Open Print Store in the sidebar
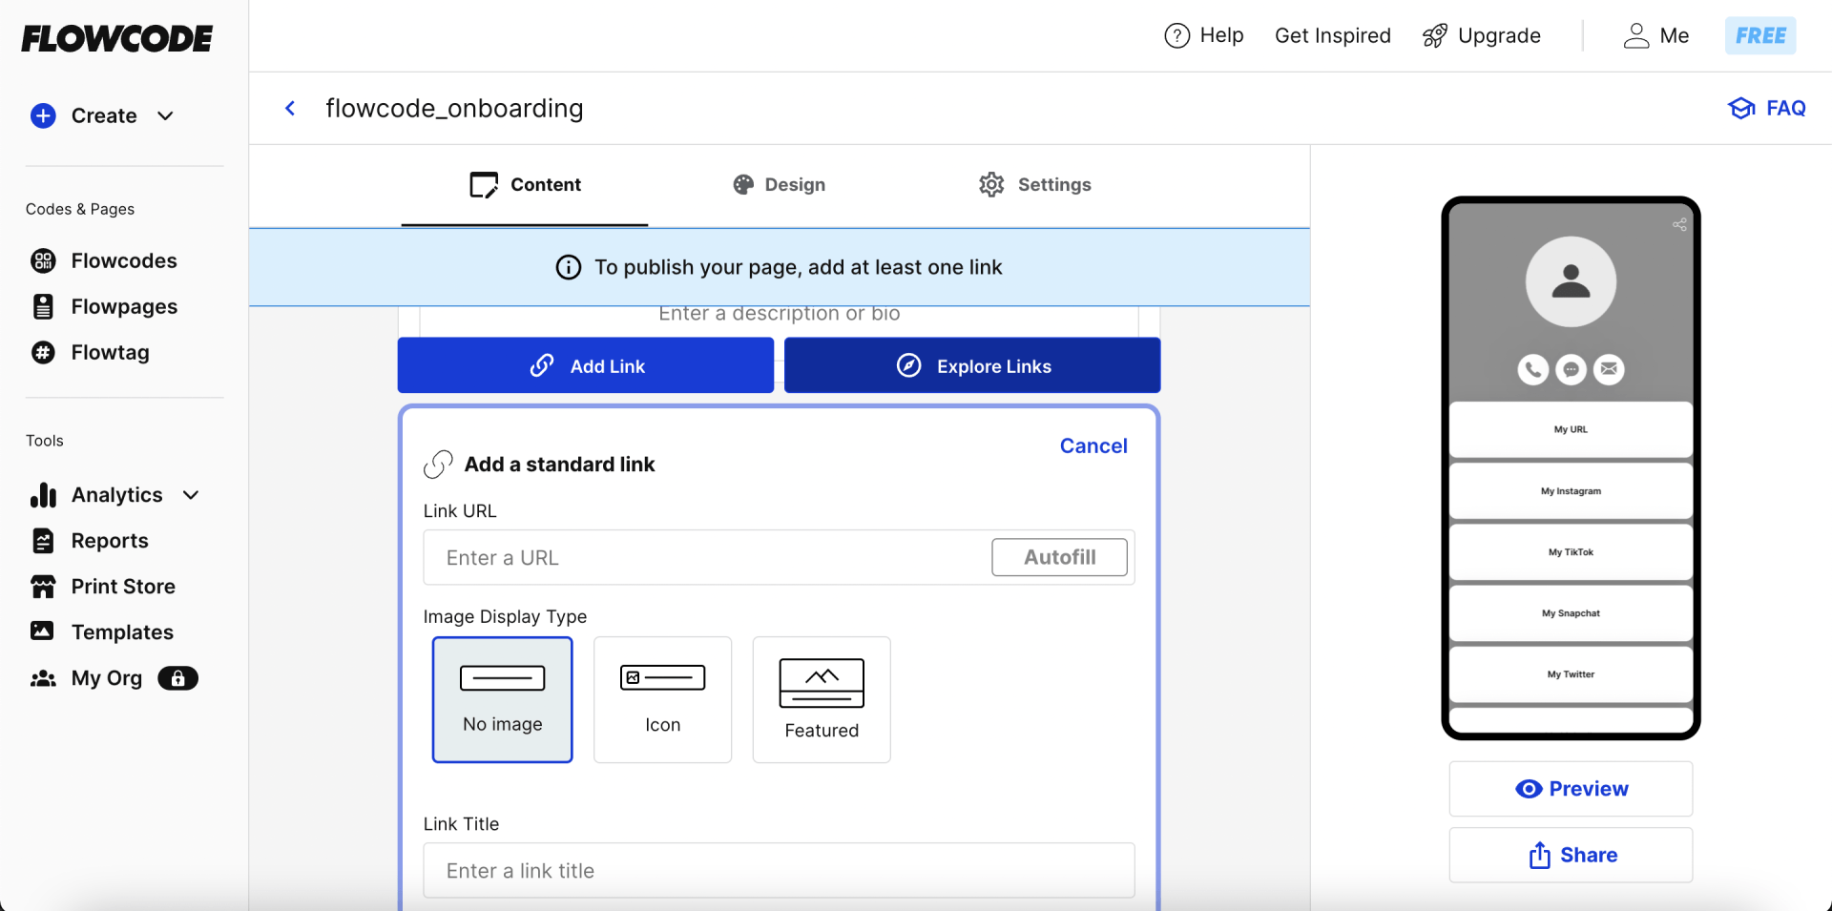The width and height of the screenshot is (1832, 911). [123, 587]
